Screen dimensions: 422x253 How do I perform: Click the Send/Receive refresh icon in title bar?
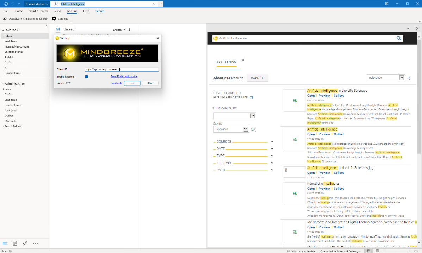6,4
